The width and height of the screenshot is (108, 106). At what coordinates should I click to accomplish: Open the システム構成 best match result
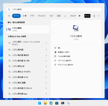click(28, 29)
